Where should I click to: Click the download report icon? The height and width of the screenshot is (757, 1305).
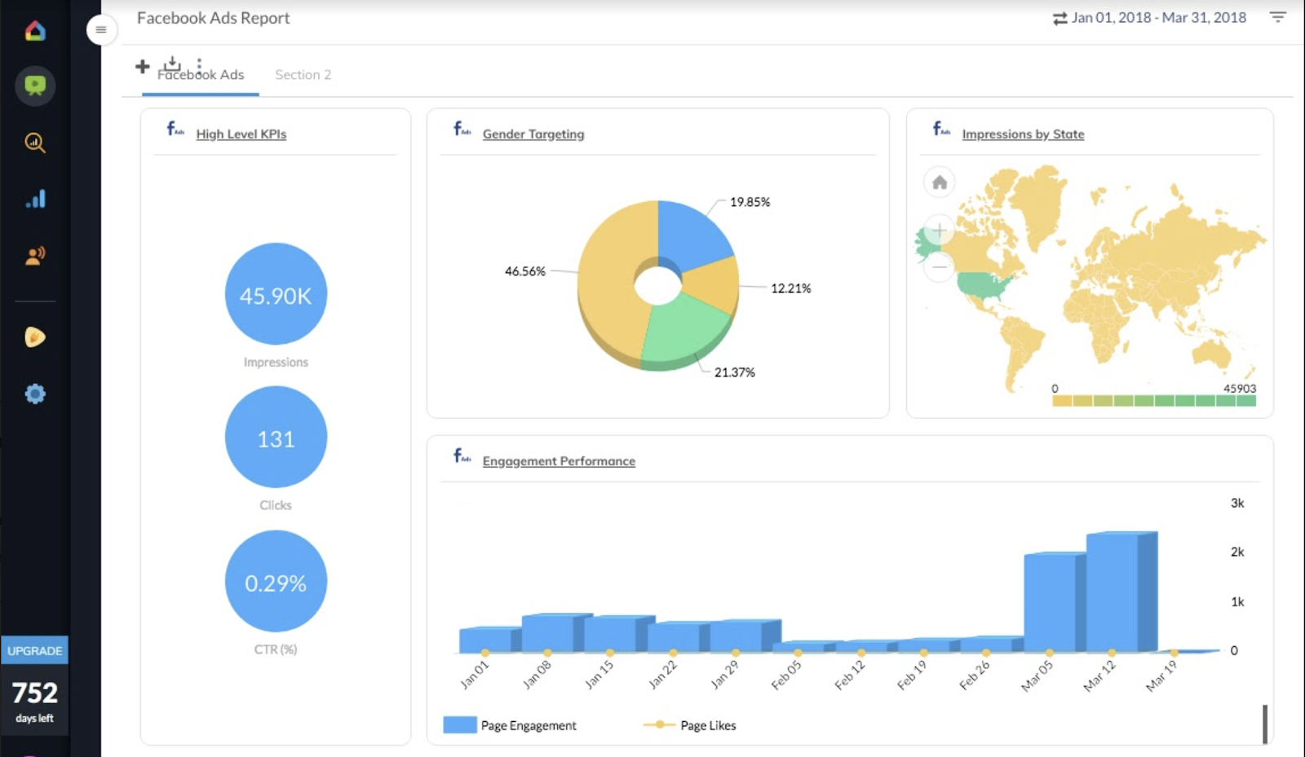point(171,64)
